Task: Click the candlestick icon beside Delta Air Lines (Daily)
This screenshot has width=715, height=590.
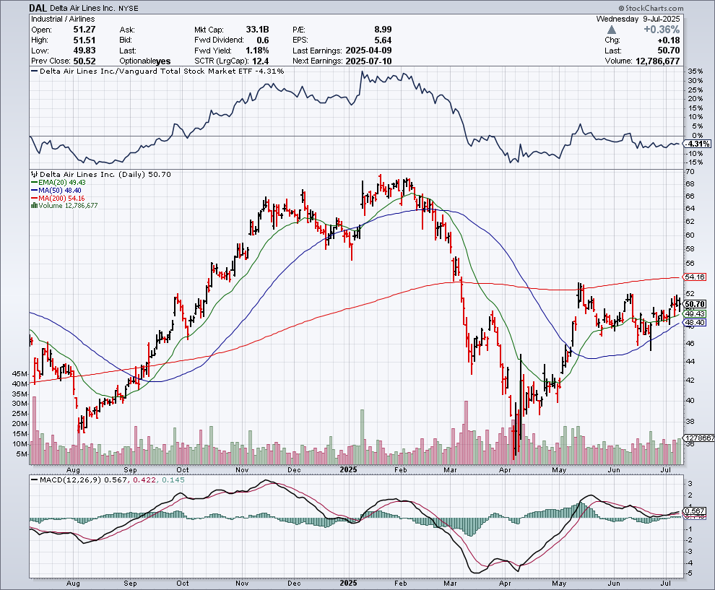Action: pos(35,174)
